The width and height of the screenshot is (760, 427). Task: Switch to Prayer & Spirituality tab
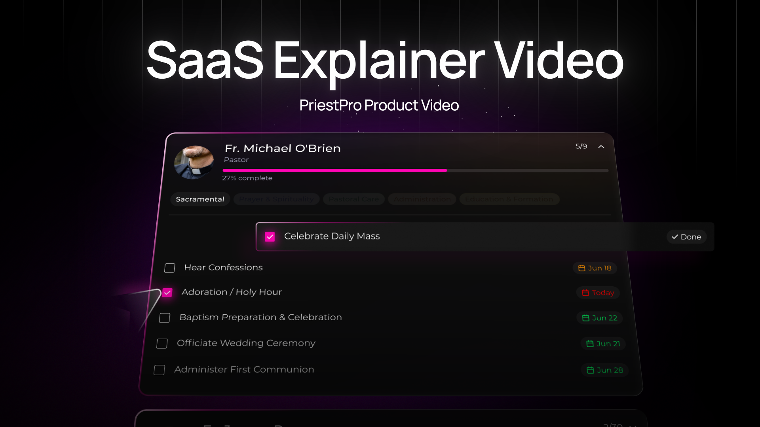pos(276,199)
